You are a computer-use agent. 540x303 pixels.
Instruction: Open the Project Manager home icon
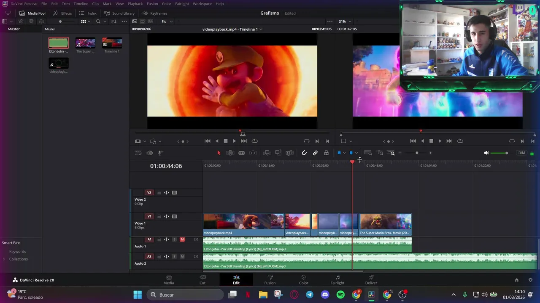tap(517, 280)
